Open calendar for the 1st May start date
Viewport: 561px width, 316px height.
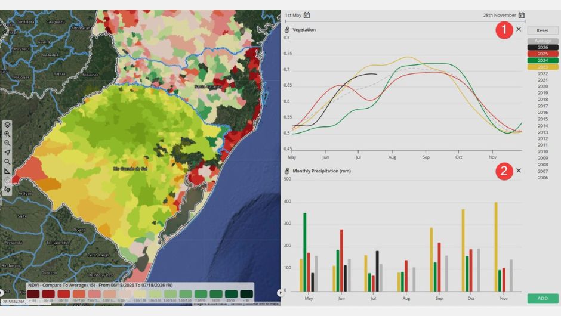[x=307, y=15]
